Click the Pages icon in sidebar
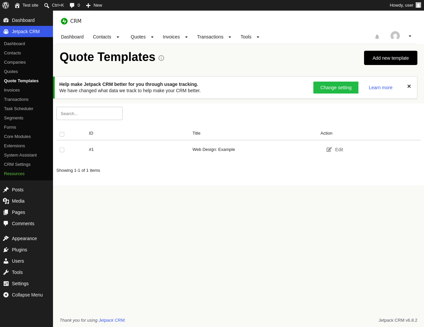 6,212
